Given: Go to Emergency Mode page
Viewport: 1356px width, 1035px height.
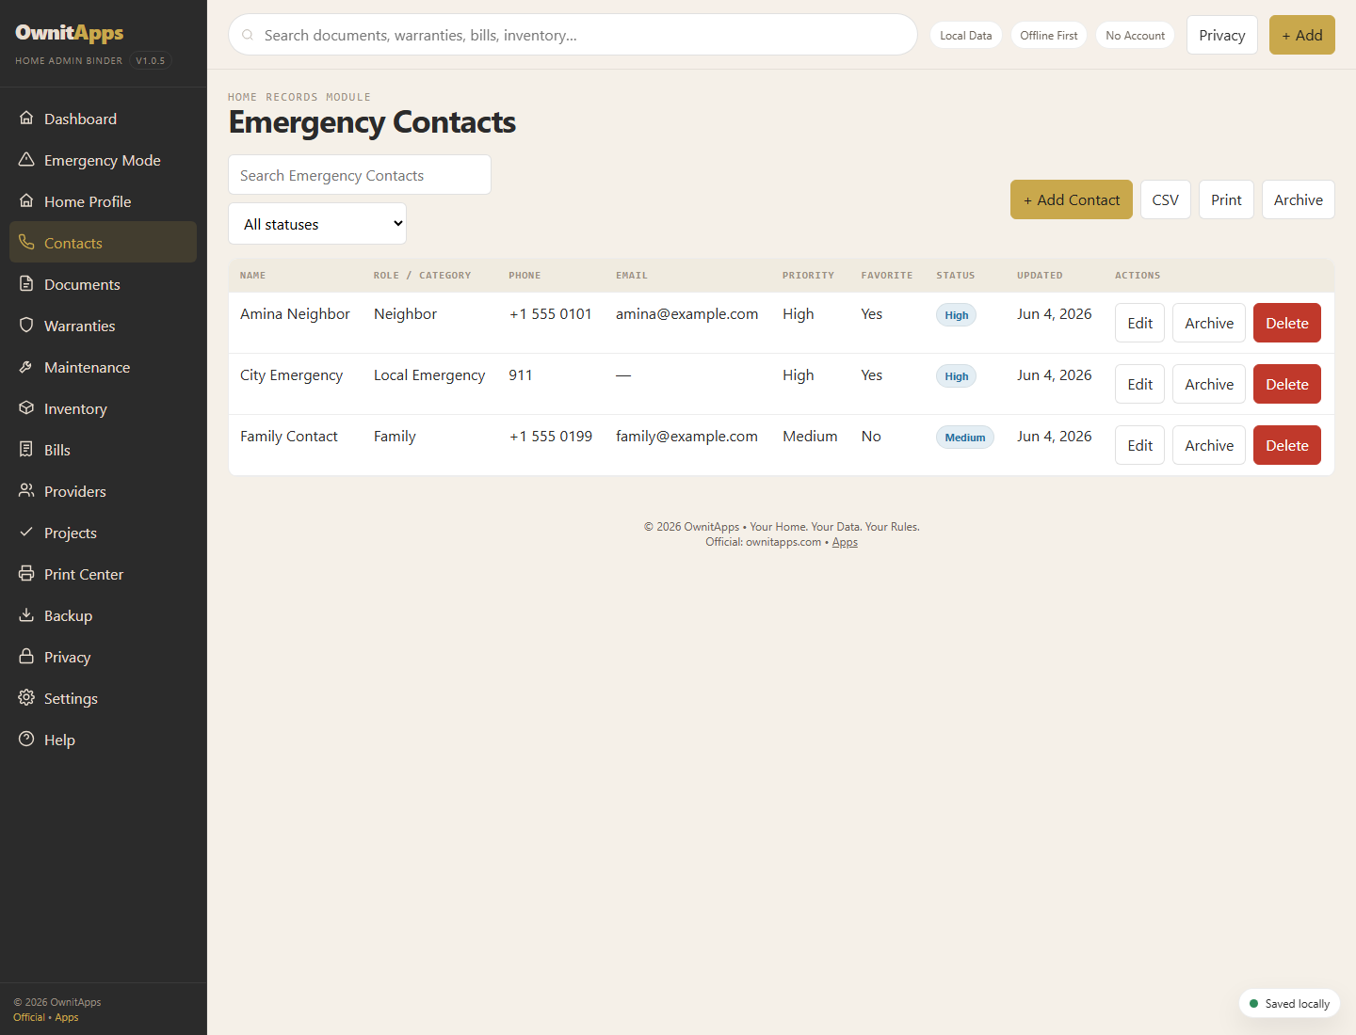Looking at the screenshot, I should 104,160.
